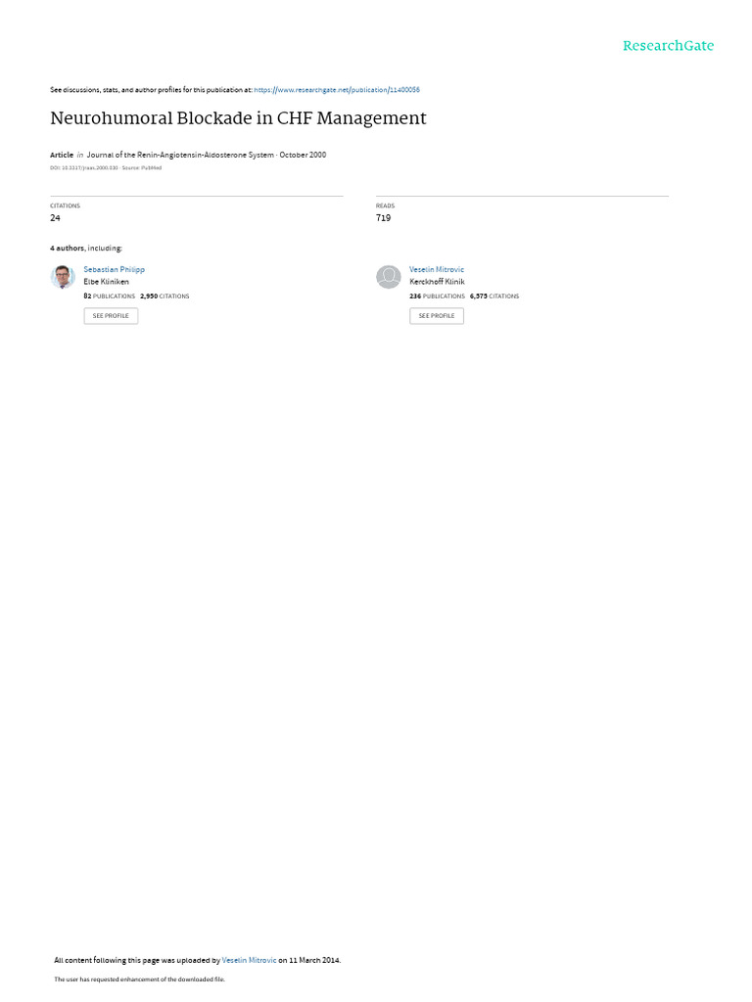Click the 82 publications stat
Screen dimensions: 752x1002
110,296
